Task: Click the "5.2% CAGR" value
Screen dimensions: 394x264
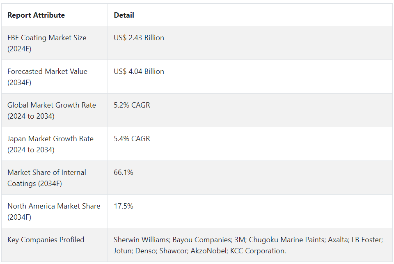Action: [x=132, y=105]
